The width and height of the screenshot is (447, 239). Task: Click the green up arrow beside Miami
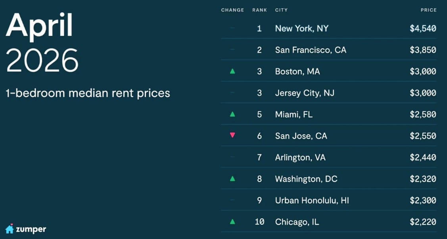click(x=232, y=114)
